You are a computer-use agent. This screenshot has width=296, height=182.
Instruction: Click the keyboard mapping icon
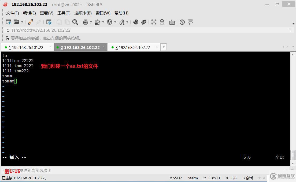(172, 22)
